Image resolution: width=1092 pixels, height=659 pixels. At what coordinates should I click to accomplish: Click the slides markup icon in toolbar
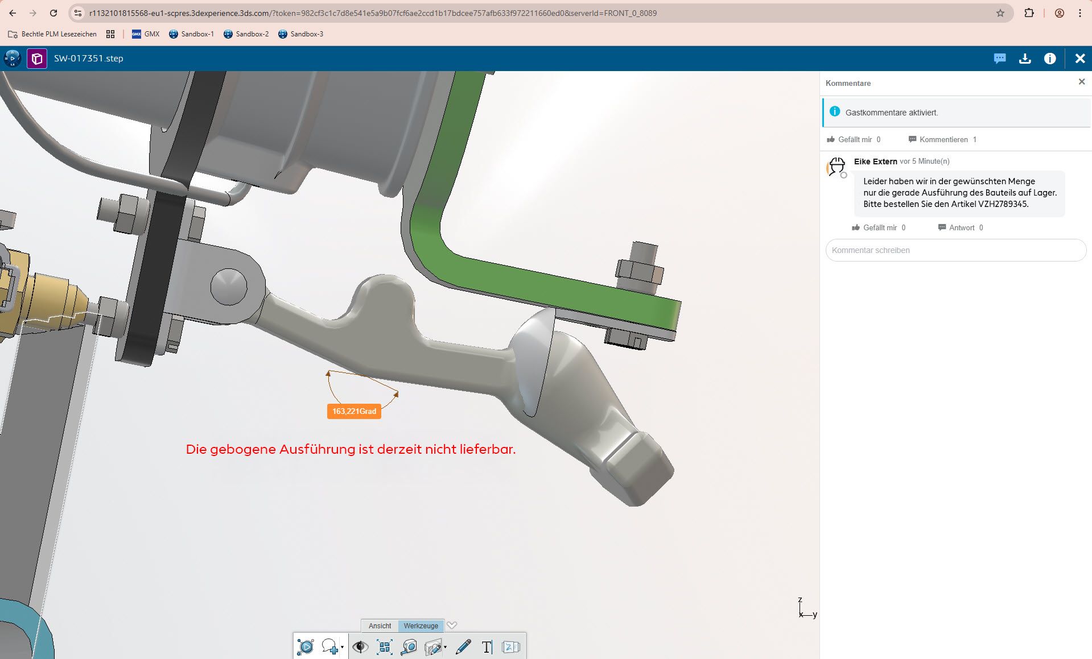(510, 646)
